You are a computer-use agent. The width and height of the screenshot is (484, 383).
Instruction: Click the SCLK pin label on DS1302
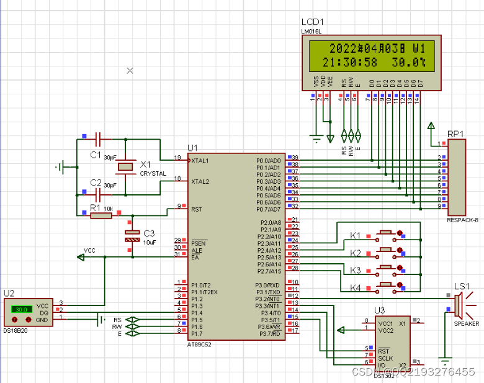[x=385, y=358]
